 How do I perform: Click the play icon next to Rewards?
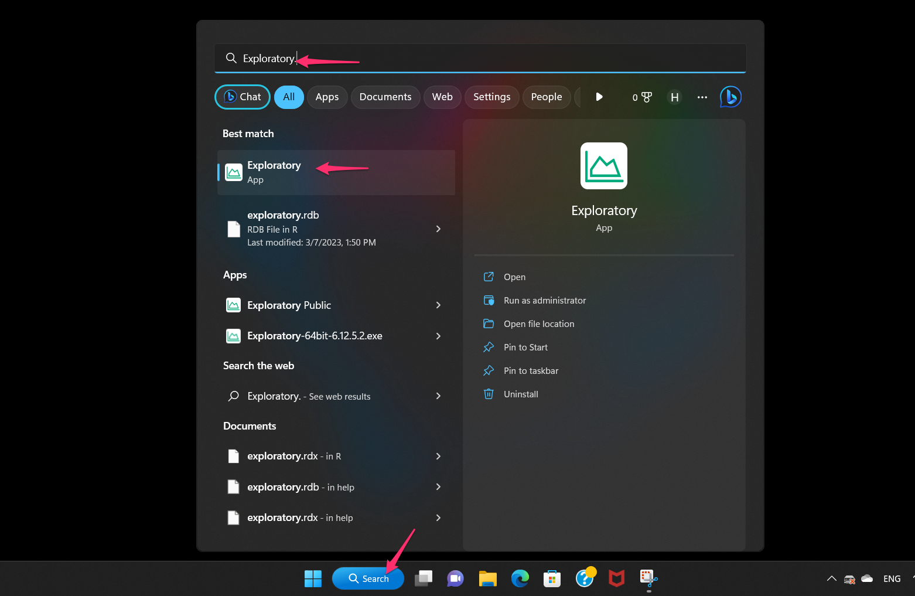click(x=599, y=97)
